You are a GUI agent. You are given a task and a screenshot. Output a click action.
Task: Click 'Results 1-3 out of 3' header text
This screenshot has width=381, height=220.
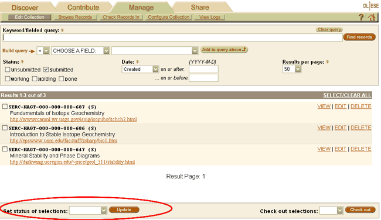23,95
